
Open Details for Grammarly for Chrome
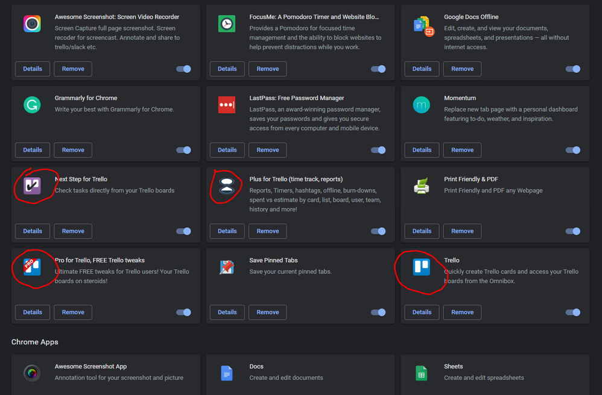pos(33,150)
